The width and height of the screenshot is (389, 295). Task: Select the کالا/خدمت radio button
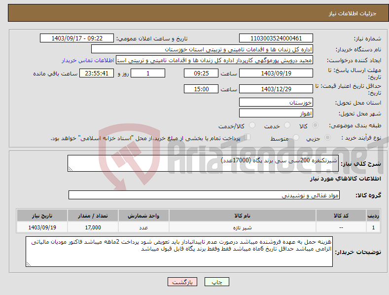[252, 125]
